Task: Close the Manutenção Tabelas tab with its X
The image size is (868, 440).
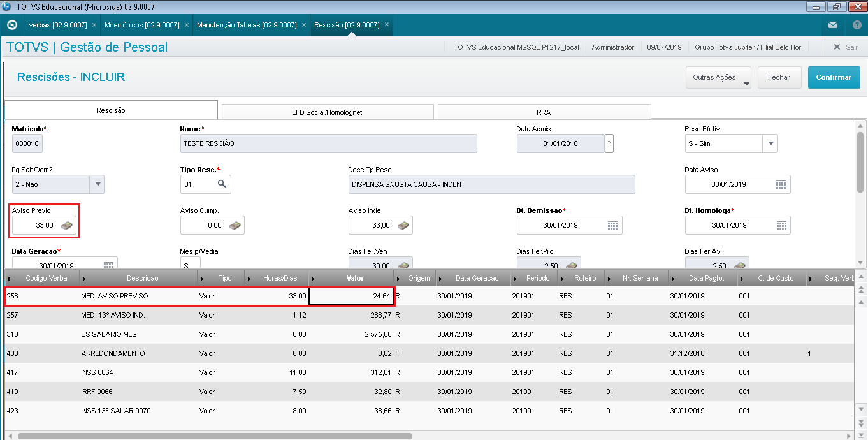Action: click(304, 25)
